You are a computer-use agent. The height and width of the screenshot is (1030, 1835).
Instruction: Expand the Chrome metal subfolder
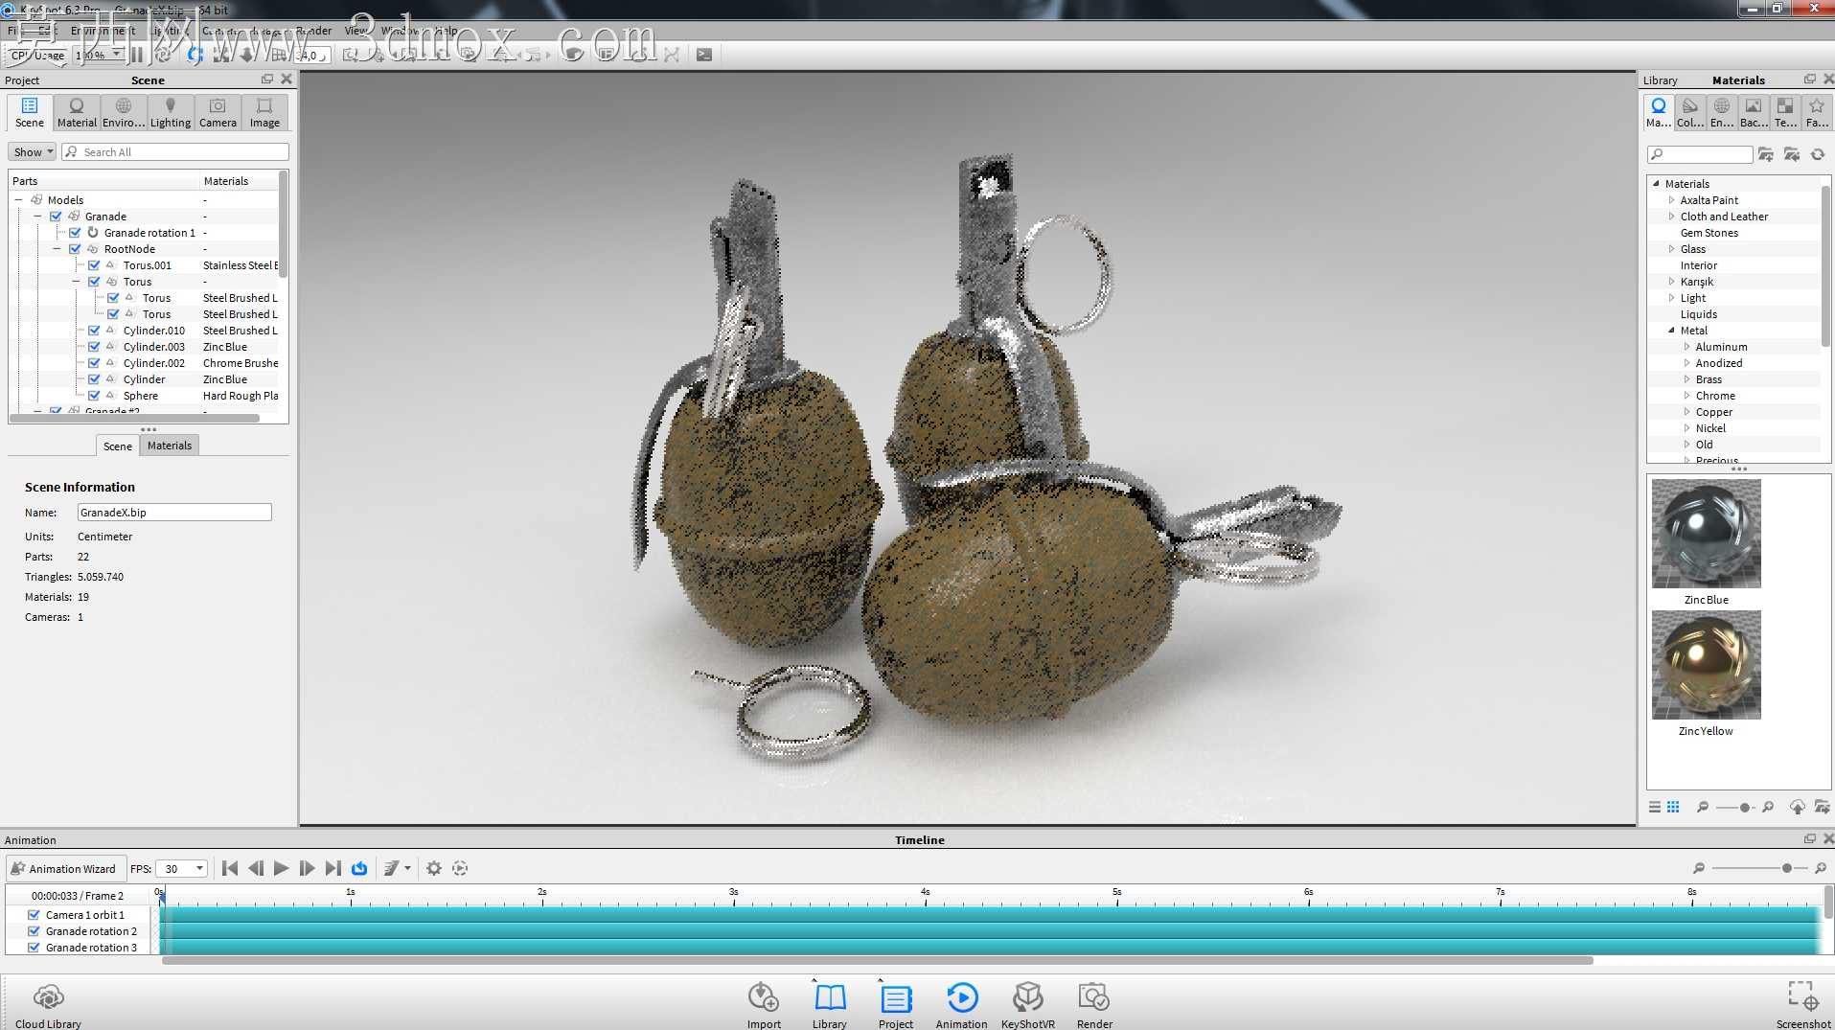[1687, 396]
